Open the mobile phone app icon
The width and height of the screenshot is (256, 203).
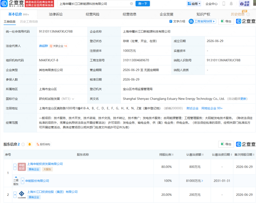click(x=224, y=3)
